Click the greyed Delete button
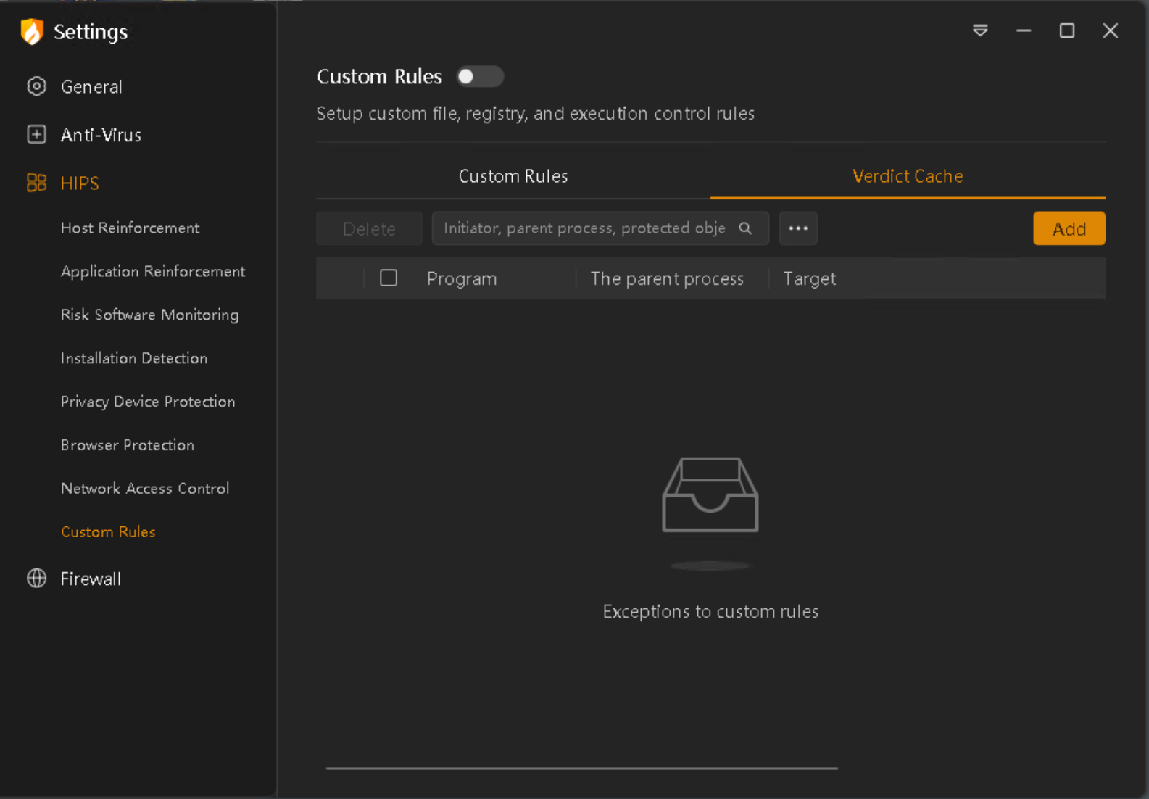The width and height of the screenshot is (1149, 799). [x=369, y=229]
